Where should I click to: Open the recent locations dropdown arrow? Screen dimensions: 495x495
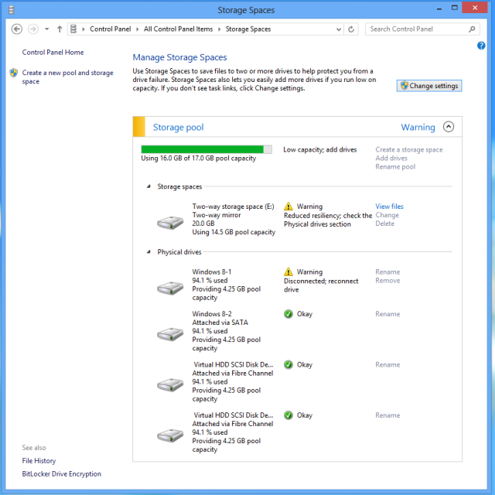click(x=46, y=29)
